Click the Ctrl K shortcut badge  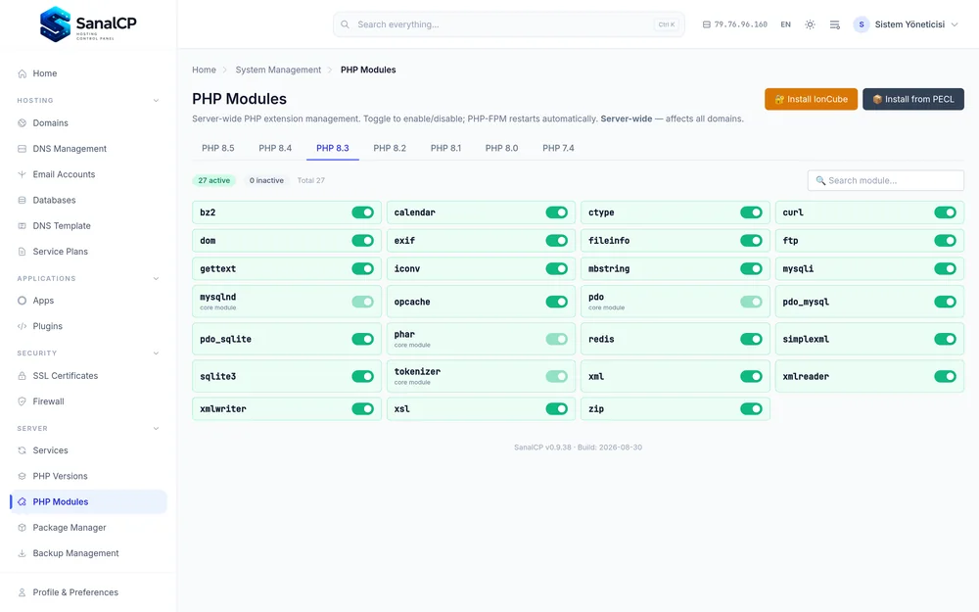[666, 24]
